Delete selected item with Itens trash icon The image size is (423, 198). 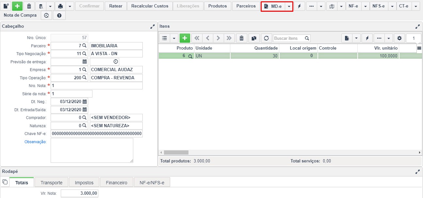(241, 38)
